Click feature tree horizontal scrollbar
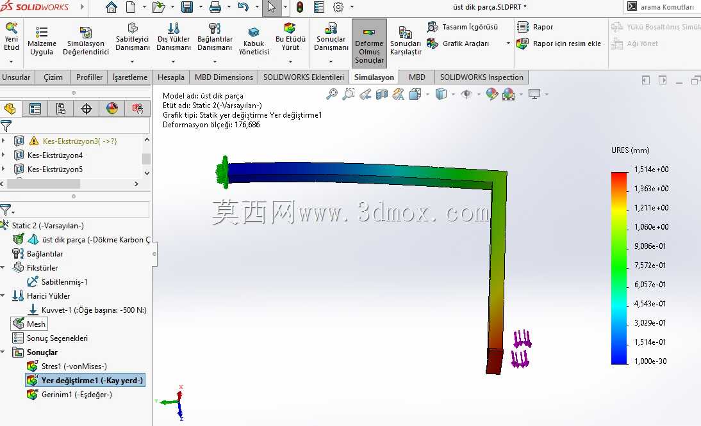701x426 pixels. pos(43,184)
